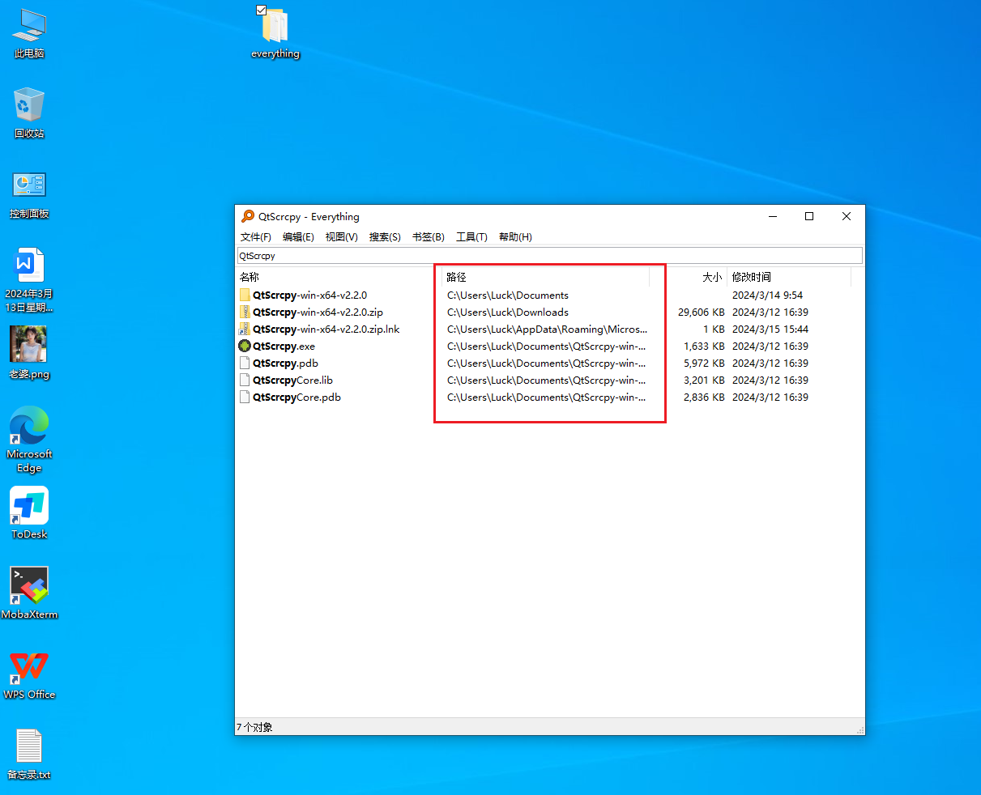Click the QtScrcpyCore.lib file icon
The width and height of the screenshot is (981, 795).
coord(245,380)
